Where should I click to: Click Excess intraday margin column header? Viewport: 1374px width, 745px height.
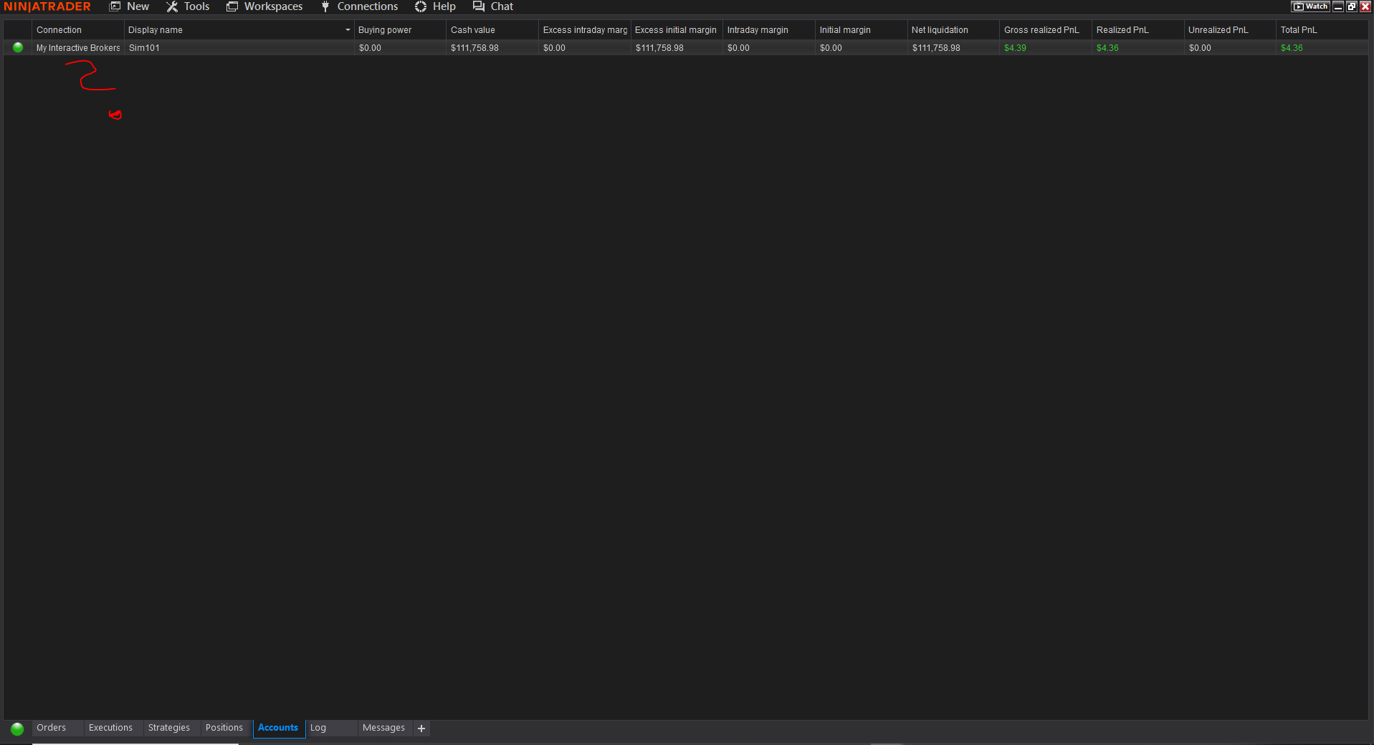(x=584, y=30)
